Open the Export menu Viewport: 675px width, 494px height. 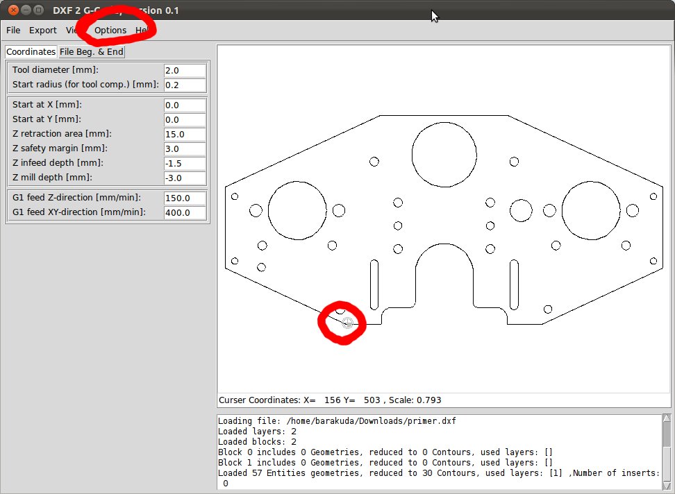click(x=42, y=30)
